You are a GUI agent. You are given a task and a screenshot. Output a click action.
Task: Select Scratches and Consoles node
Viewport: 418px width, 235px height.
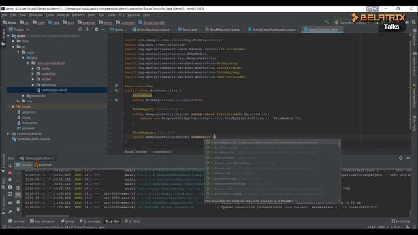coord(31,139)
